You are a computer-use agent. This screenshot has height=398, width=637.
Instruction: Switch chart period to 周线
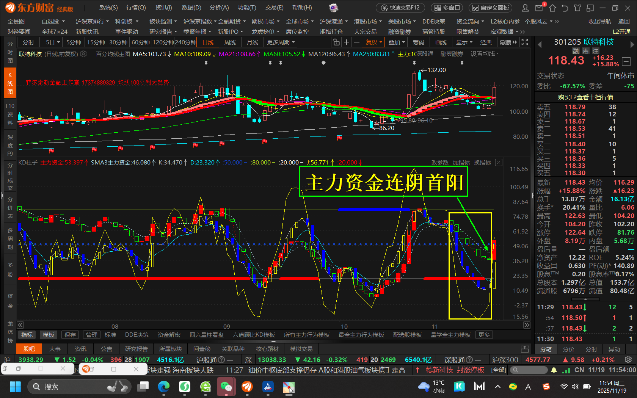(230, 42)
